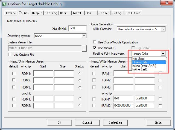This screenshot has width=175, height=130.
Task: Click the System Viewer File browse button
Action: pyautogui.click(x=84, y=49)
